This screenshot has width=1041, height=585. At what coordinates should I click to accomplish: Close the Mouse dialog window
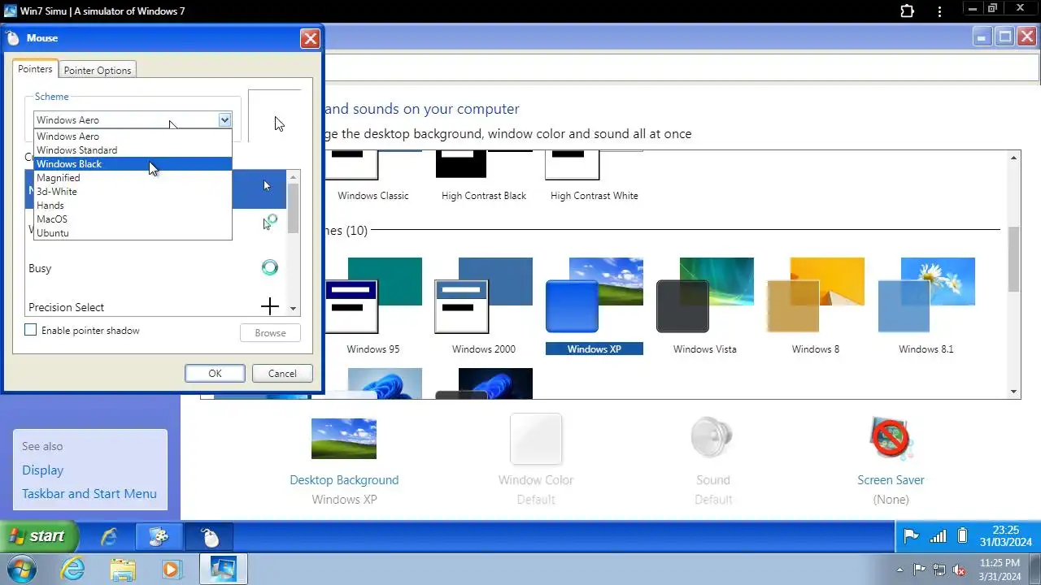(310, 38)
